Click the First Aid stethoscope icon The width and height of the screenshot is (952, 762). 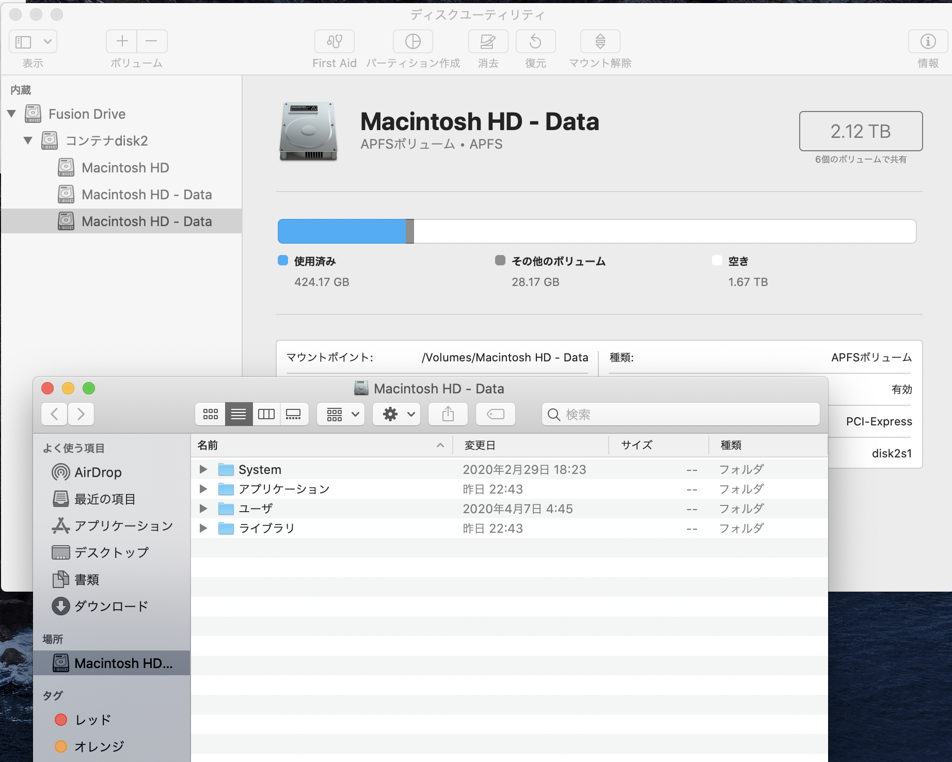(335, 41)
